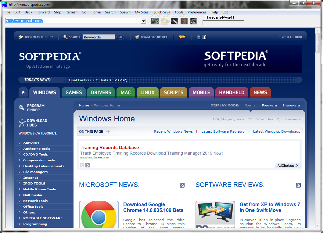Click the Keywords search field
The height and width of the screenshot is (233, 323).
[99, 37]
